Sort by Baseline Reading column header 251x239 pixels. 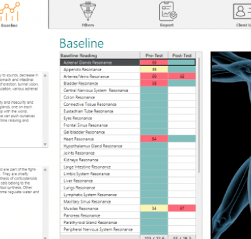click(100, 56)
